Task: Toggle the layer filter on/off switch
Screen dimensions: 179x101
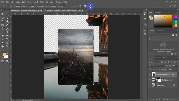Action: [178, 62]
